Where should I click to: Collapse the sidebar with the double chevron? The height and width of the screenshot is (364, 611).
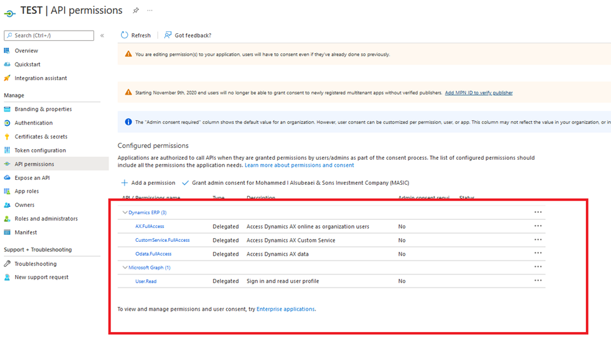point(102,36)
